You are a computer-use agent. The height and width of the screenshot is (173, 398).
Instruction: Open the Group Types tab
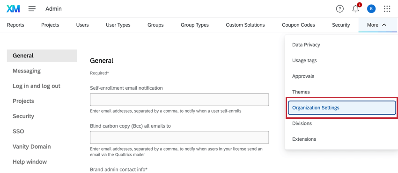pyautogui.click(x=195, y=25)
